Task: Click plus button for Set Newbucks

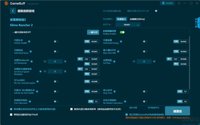Action: 65,61
